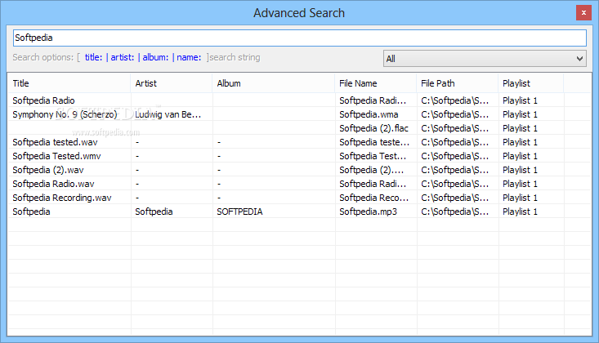Select the SOFTPEDIA album cell
The width and height of the screenshot is (599, 343).
click(x=239, y=212)
